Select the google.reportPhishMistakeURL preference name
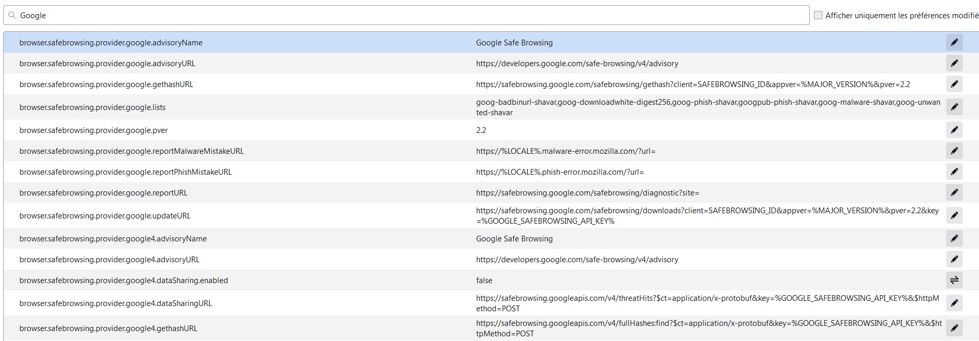979x341 pixels. click(x=125, y=172)
